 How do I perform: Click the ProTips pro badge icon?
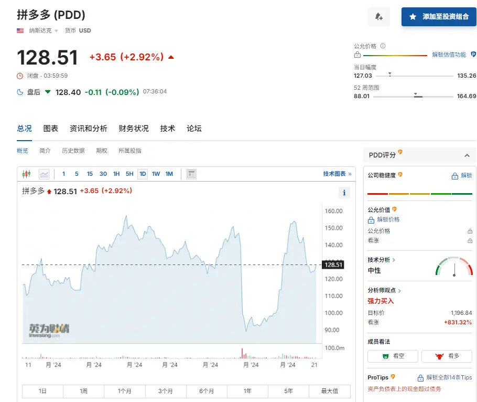[x=393, y=377]
